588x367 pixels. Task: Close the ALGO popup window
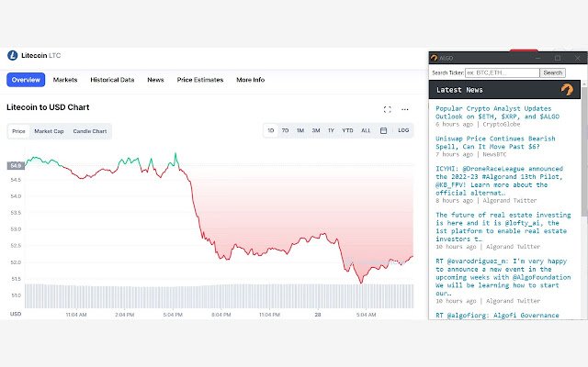[576, 58]
